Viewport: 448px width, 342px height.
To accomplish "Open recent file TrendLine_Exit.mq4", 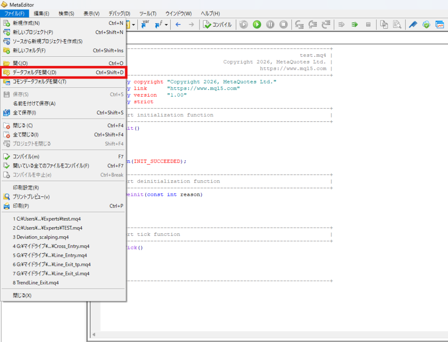I will 63,283.
